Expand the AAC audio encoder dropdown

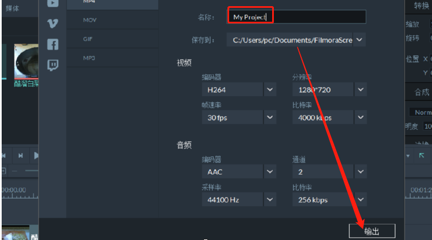[x=270, y=172]
